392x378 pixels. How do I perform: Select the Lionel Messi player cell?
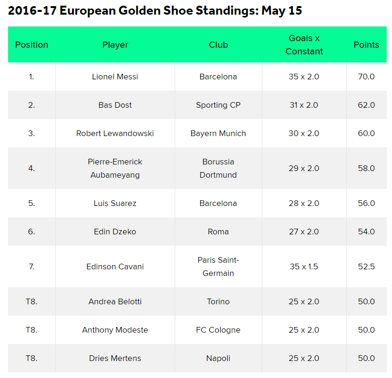[x=115, y=77]
